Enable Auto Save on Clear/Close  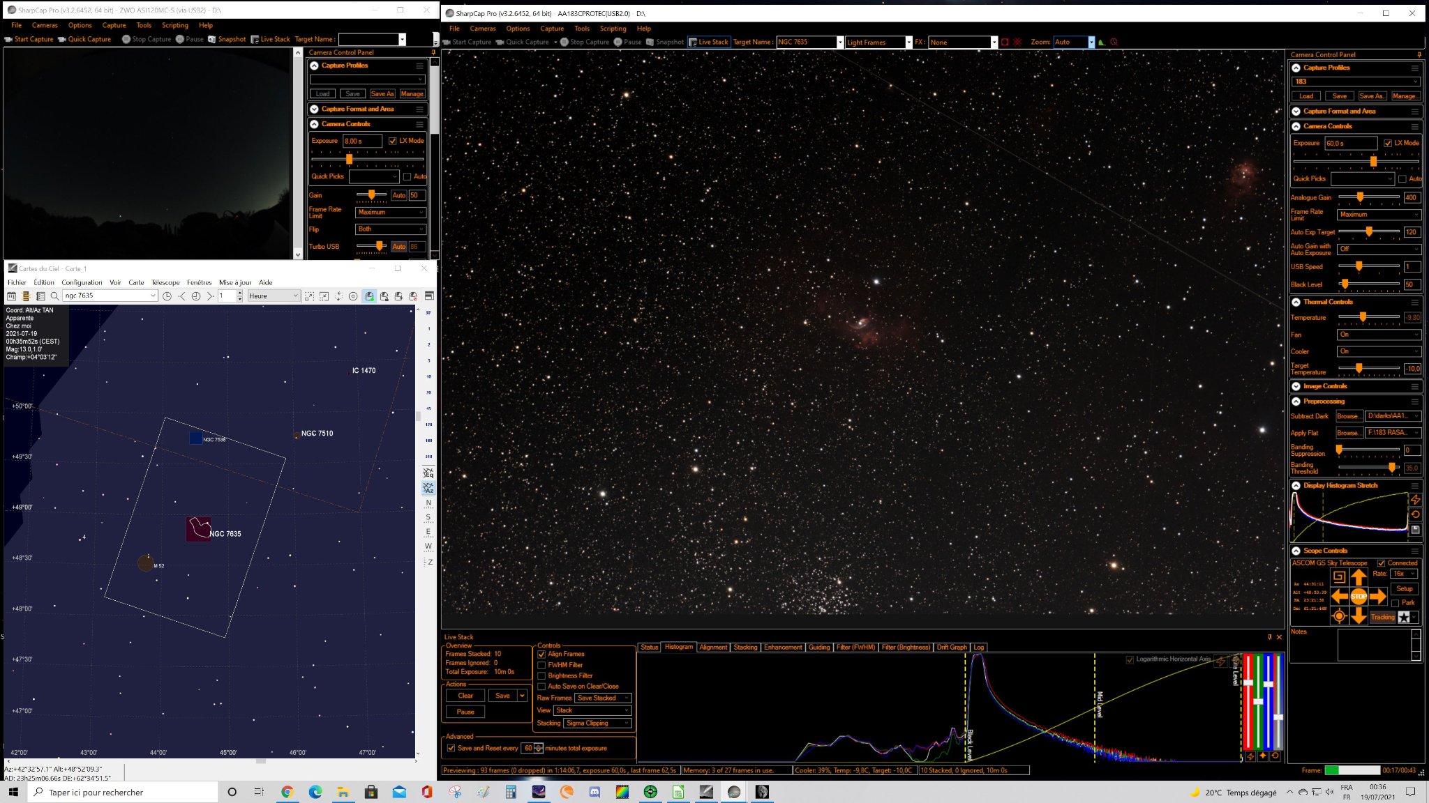tap(541, 687)
